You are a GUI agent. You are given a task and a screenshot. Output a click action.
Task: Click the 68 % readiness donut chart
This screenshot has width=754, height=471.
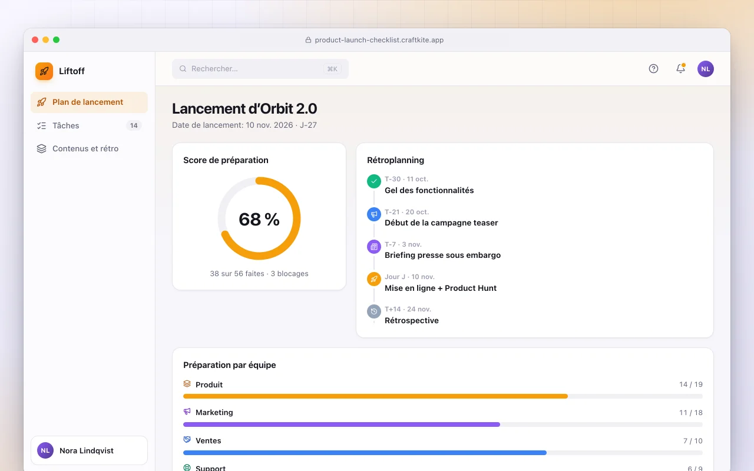(x=259, y=218)
